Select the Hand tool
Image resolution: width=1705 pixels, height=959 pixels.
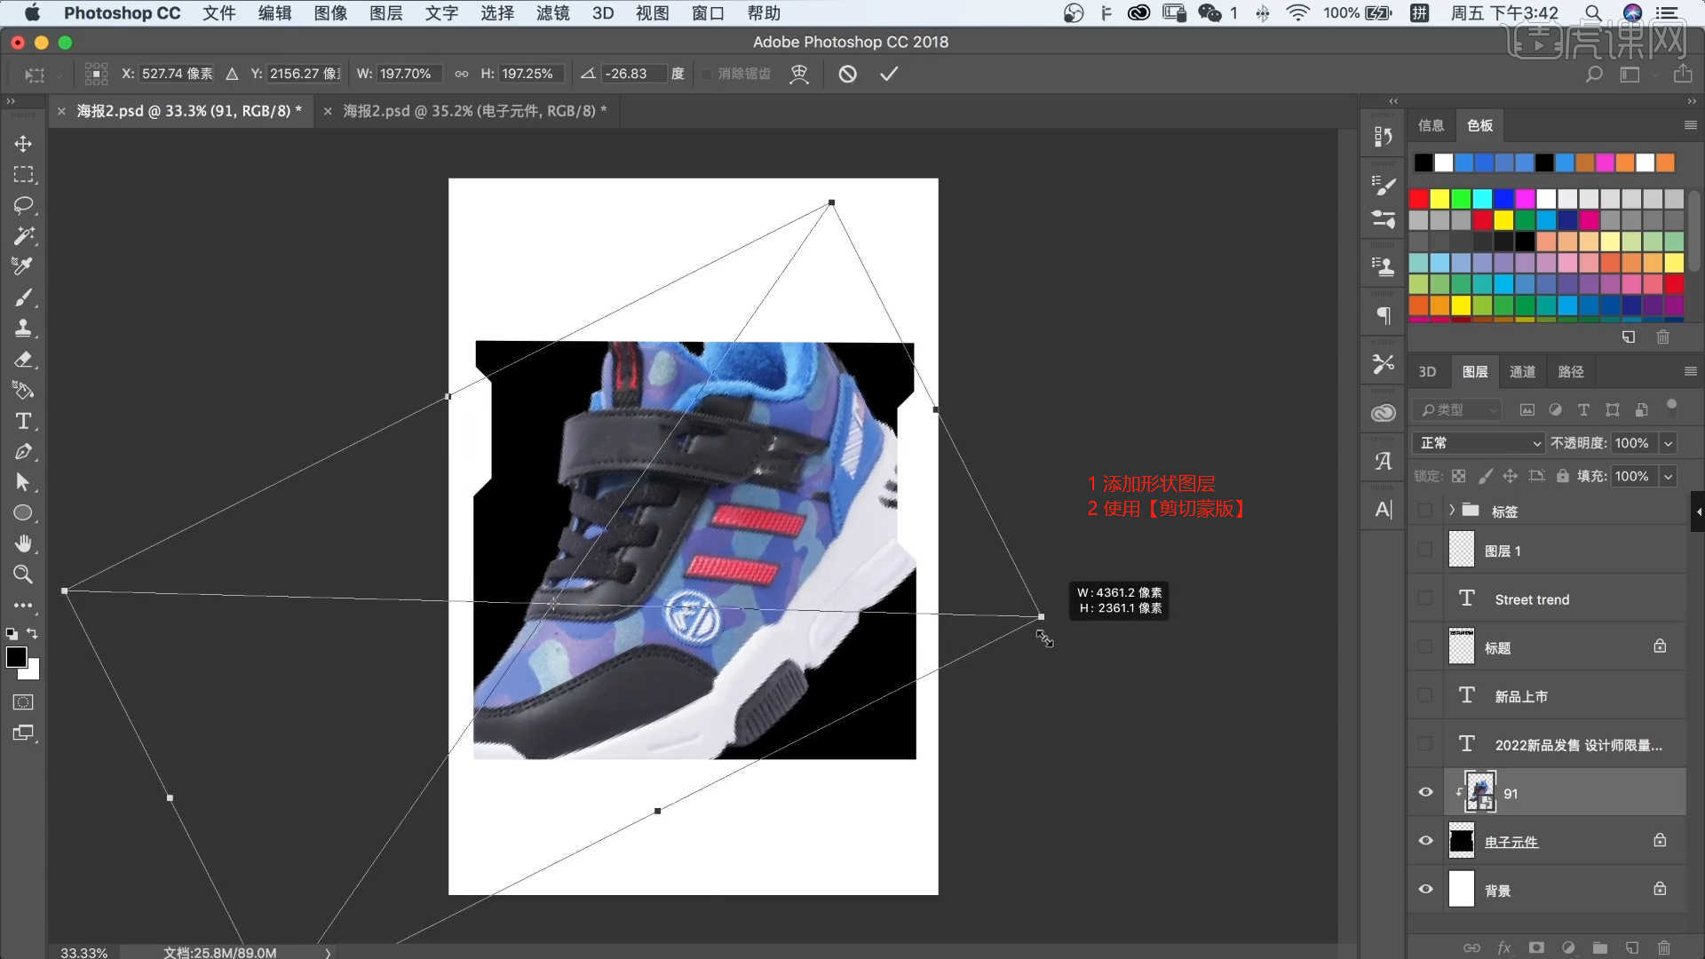23,543
